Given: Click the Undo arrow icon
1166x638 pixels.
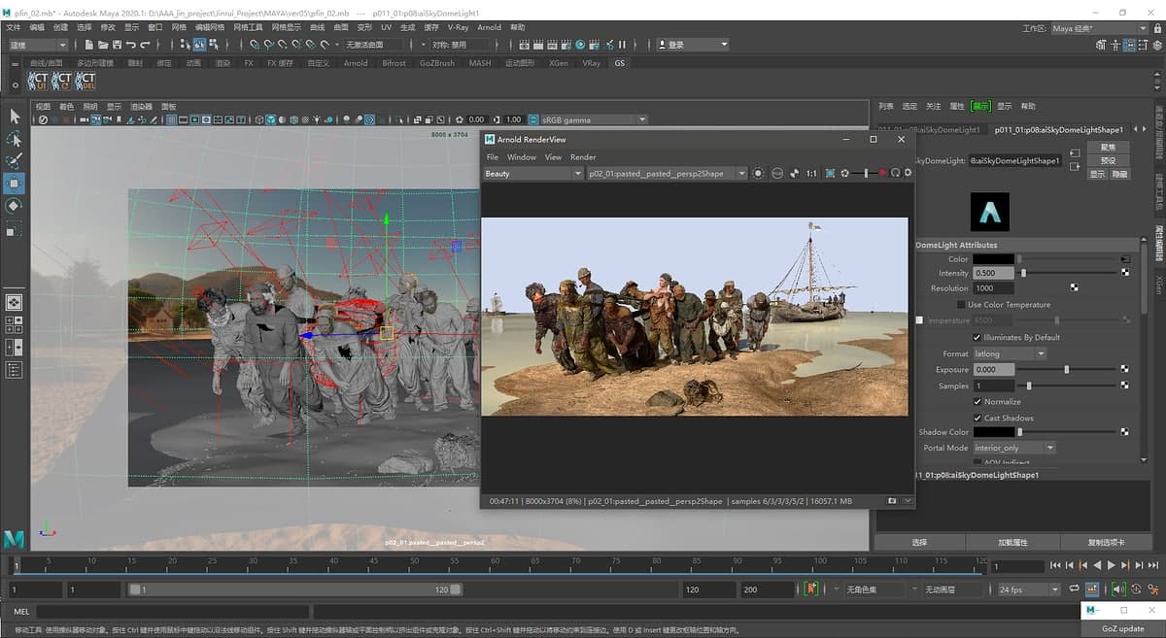Looking at the screenshot, I should coord(131,45).
